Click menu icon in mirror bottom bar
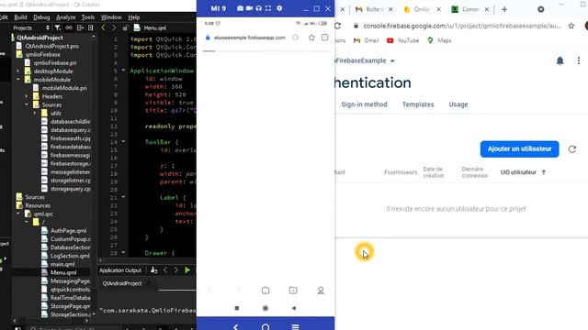 [296, 326]
